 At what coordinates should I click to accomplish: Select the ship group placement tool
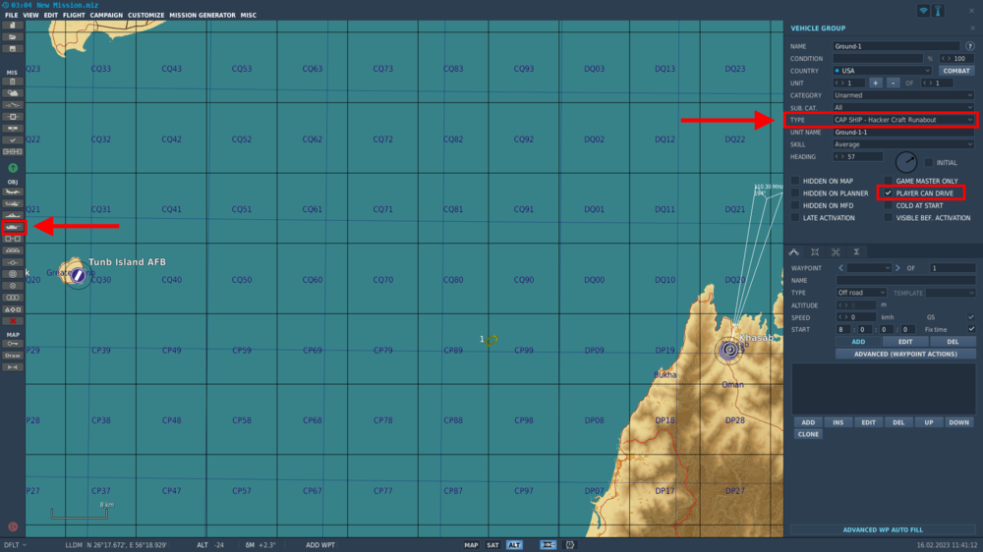tap(13, 215)
